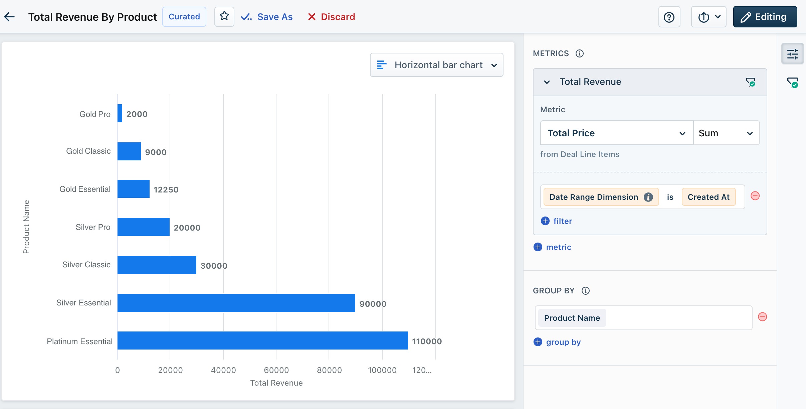Click Save As

click(x=267, y=17)
